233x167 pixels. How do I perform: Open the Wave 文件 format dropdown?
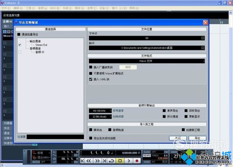coord(147,61)
